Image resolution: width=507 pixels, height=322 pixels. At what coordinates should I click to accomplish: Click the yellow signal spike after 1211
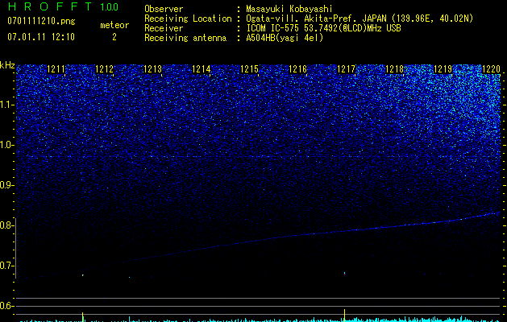[83, 317]
